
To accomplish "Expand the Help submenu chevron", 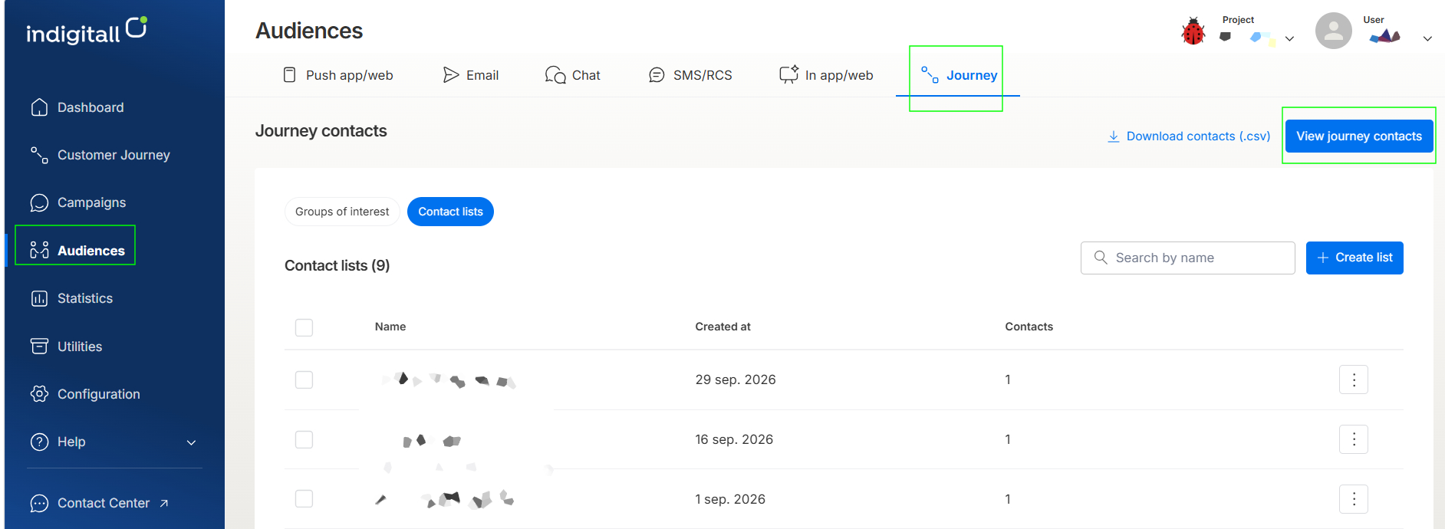I will (x=192, y=442).
